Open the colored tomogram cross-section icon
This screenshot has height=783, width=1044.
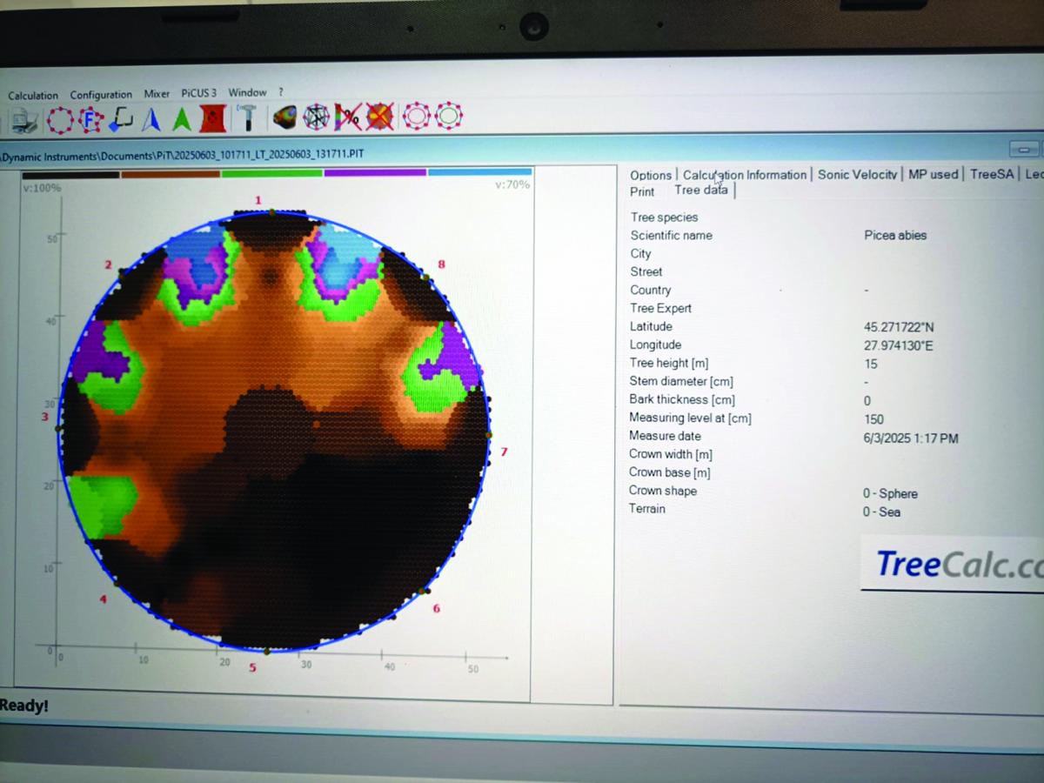click(284, 117)
